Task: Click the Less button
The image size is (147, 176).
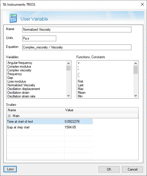Action: tap(10, 169)
